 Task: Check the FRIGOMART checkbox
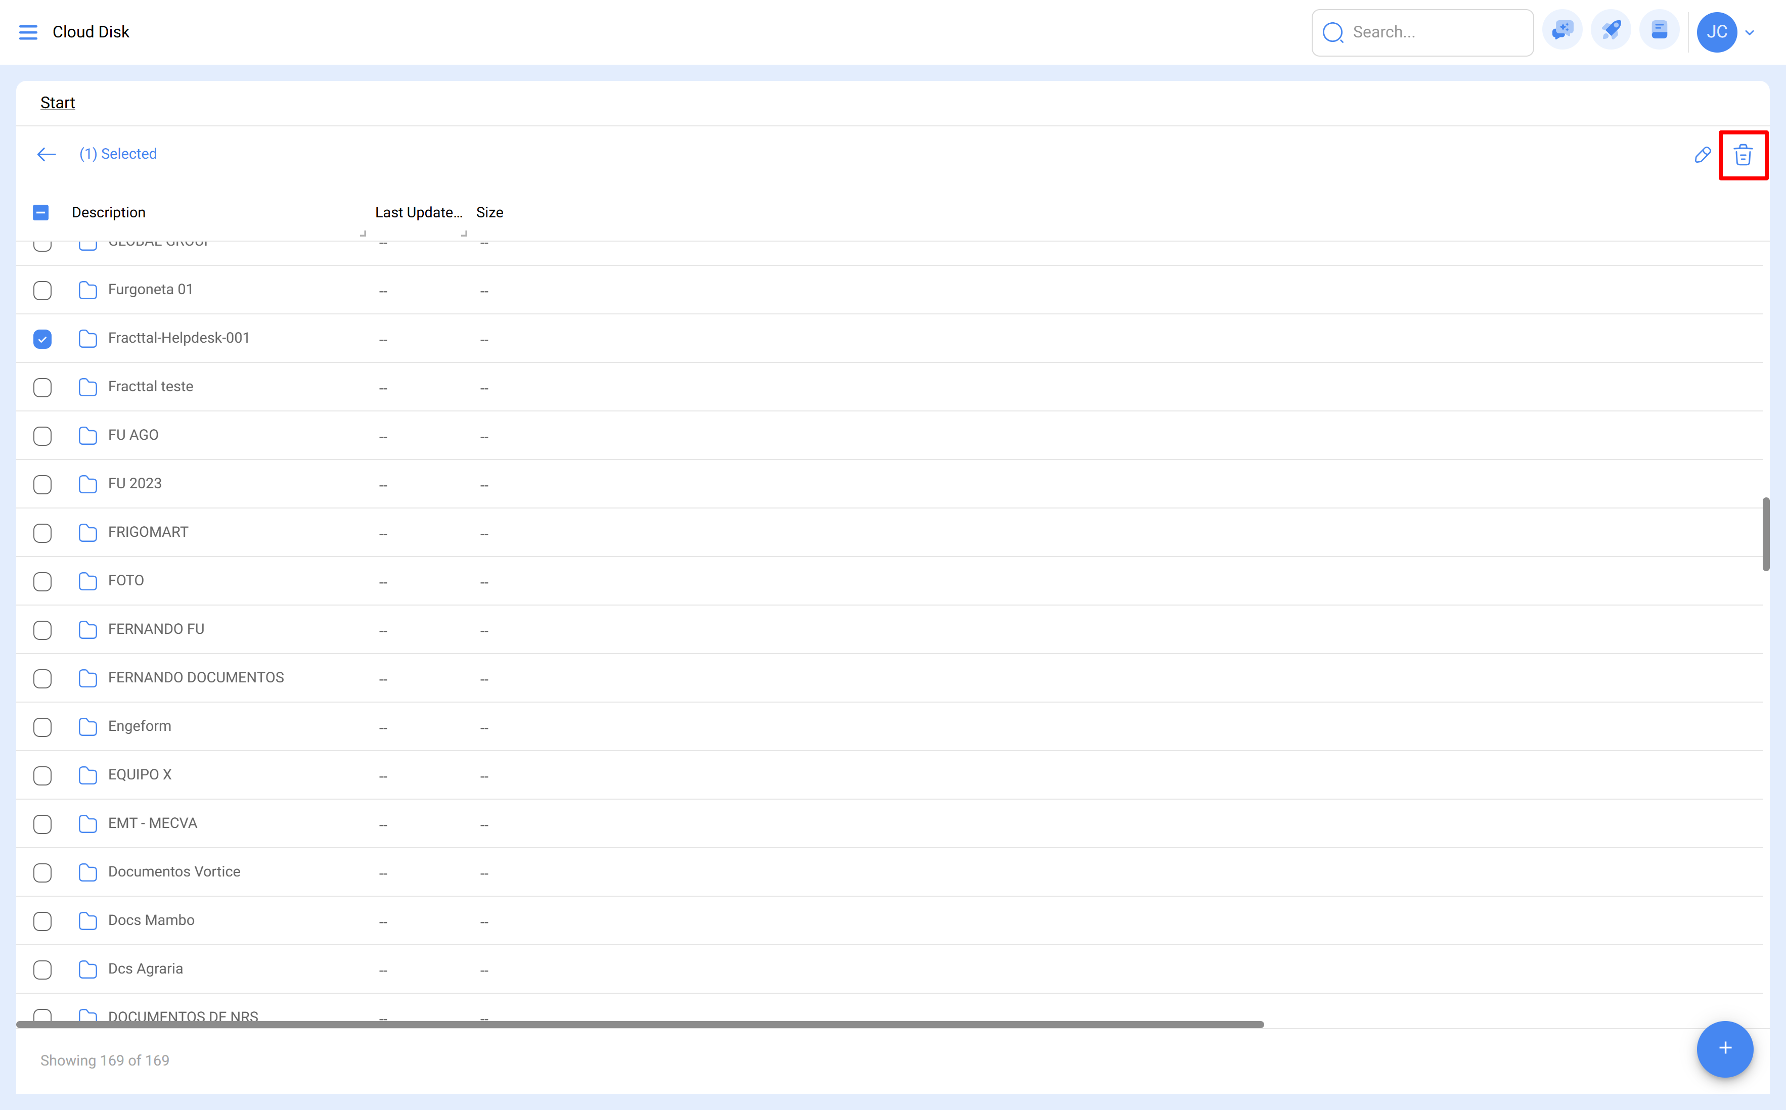(x=42, y=533)
